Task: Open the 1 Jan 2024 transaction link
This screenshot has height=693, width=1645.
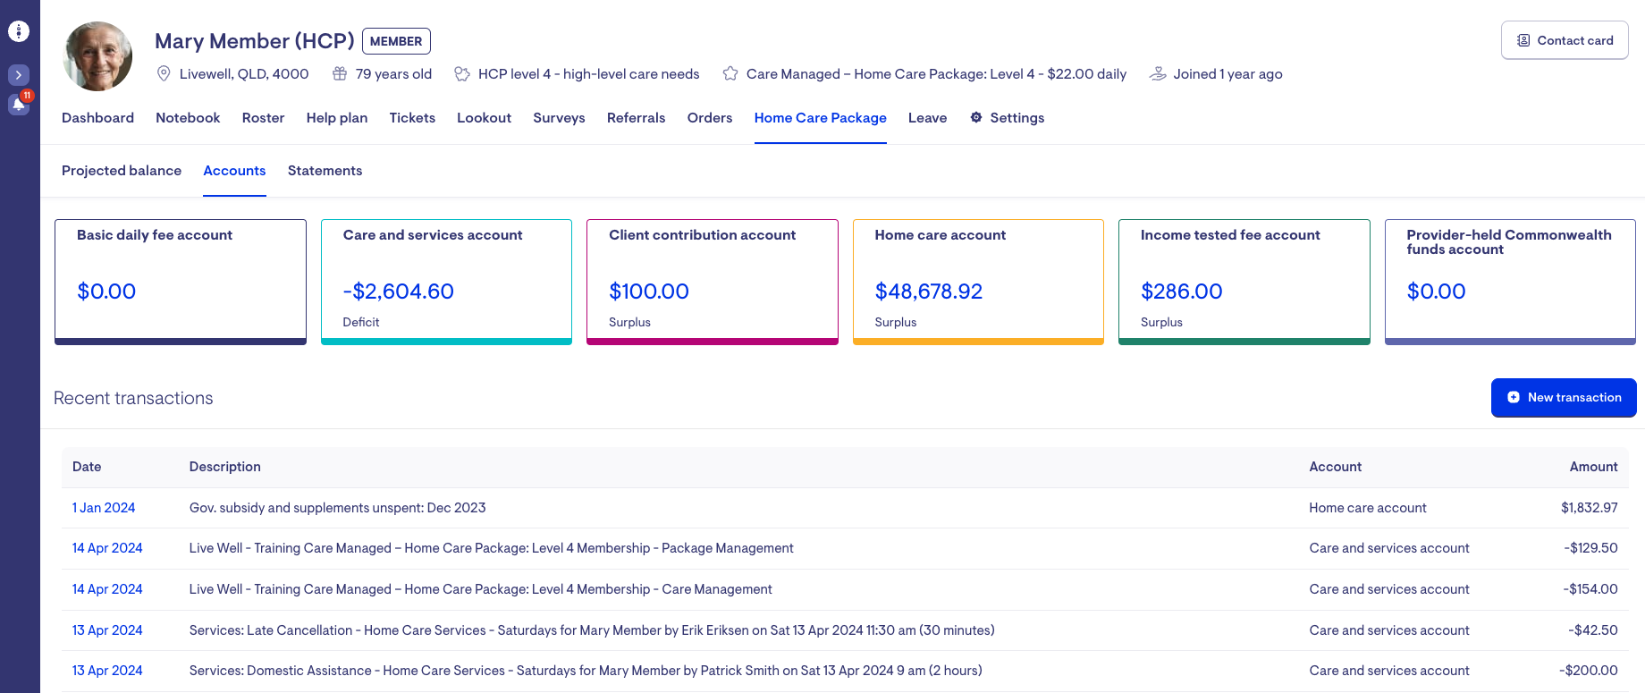Action: tap(104, 508)
